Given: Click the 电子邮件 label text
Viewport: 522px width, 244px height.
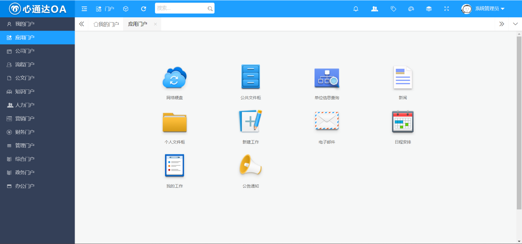Looking at the screenshot, I should [327, 142].
